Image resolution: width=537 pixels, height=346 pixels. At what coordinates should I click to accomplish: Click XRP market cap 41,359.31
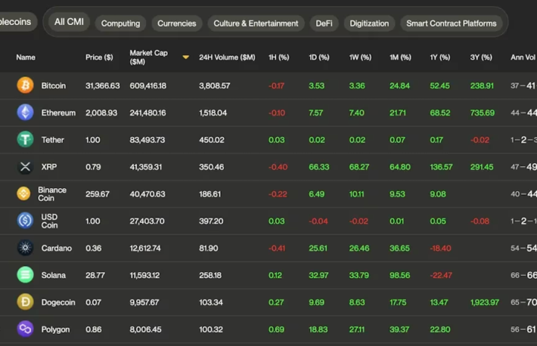click(145, 167)
